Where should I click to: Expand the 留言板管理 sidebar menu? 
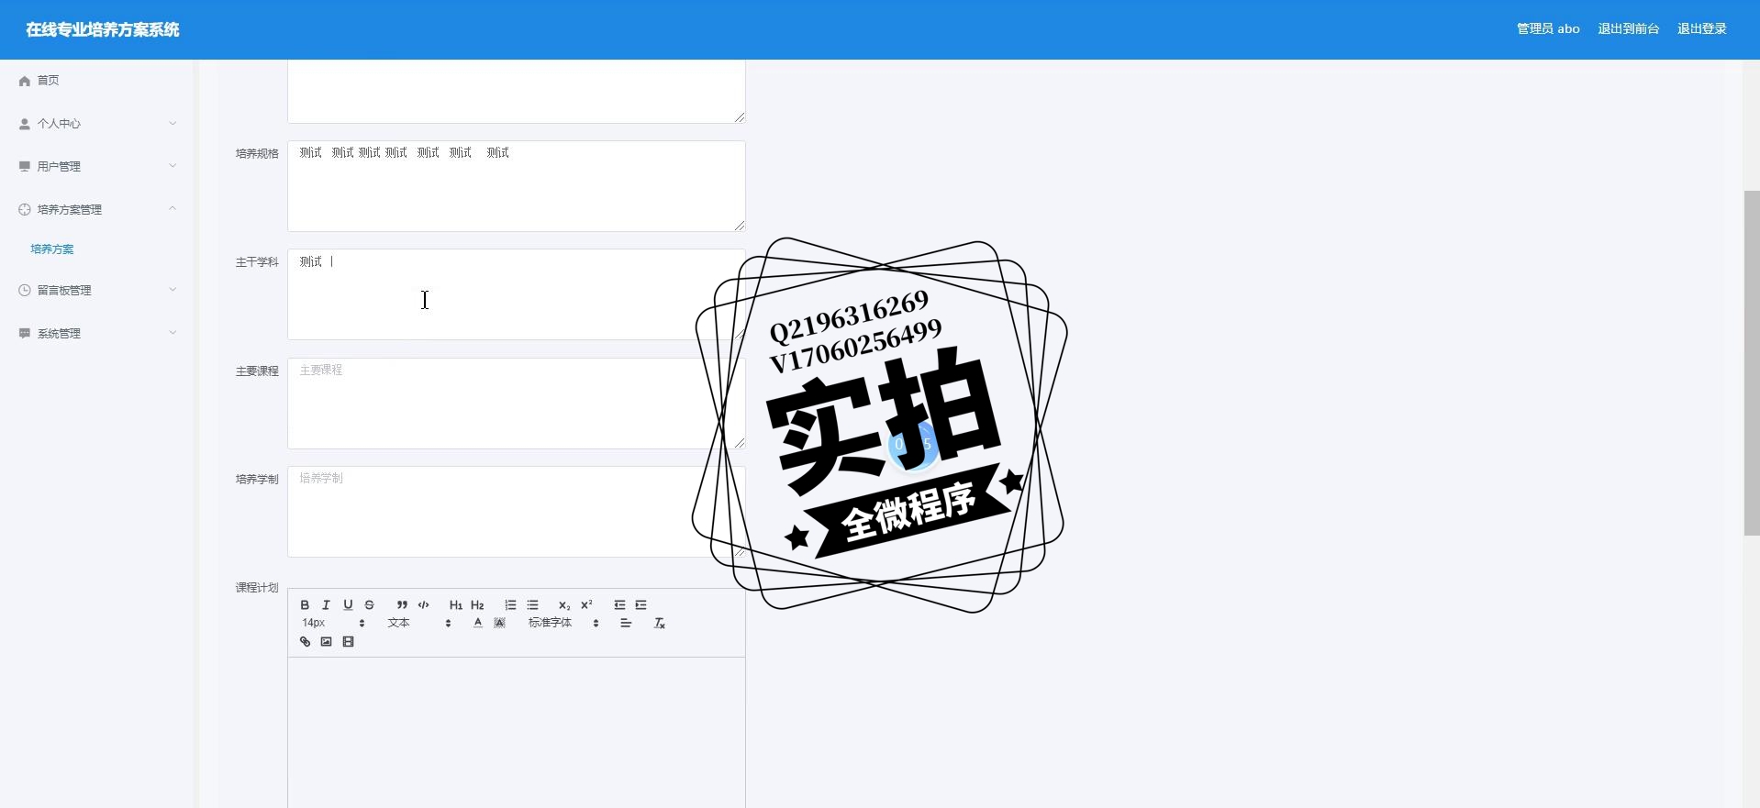[x=96, y=291]
